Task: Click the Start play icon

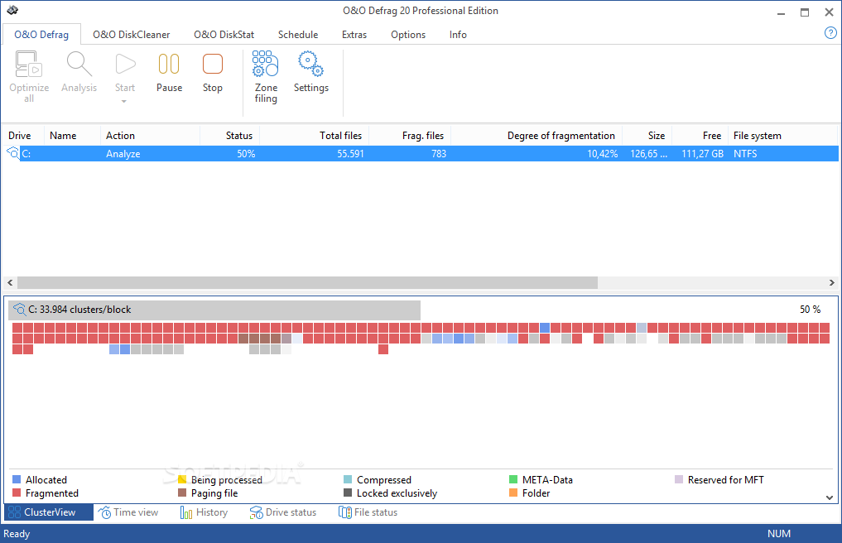Action: tap(124, 65)
